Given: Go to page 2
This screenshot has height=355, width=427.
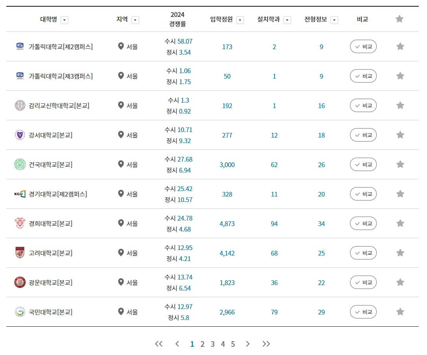Looking at the screenshot, I should [202, 344].
